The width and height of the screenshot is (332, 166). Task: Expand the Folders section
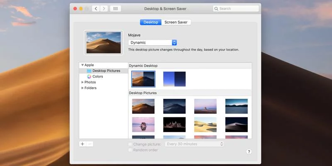click(x=83, y=88)
